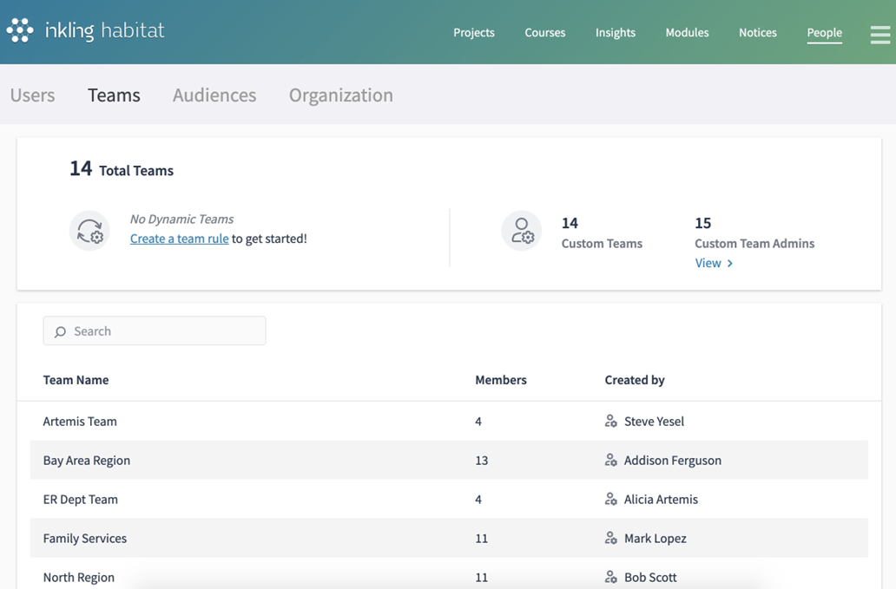The width and height of the screenshot is (896, 589).
Task: Click the custom teams user-gear icon
Action: 522,231
